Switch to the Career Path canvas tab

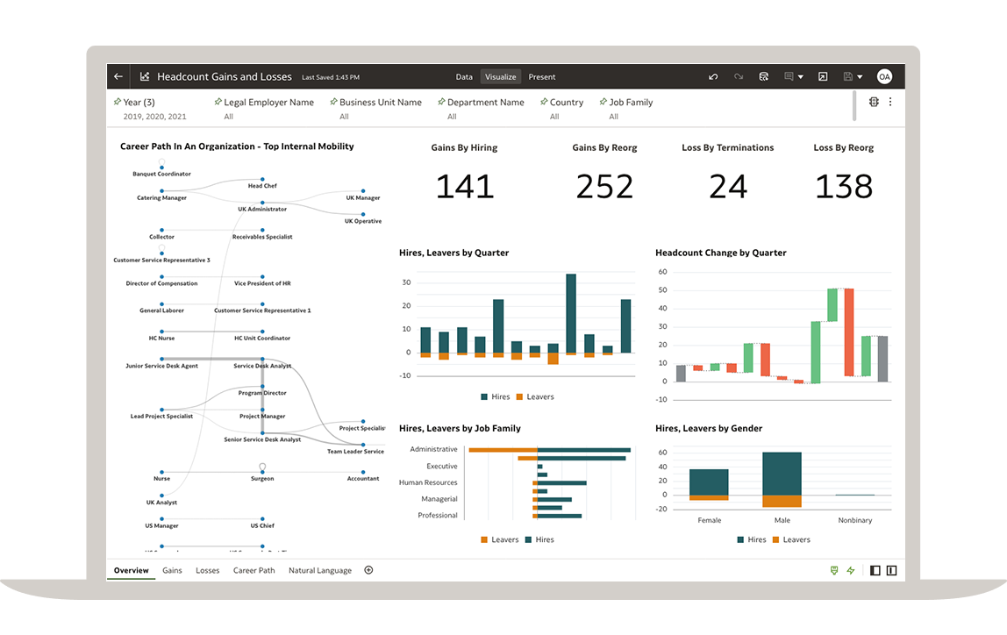pos(254,570)
